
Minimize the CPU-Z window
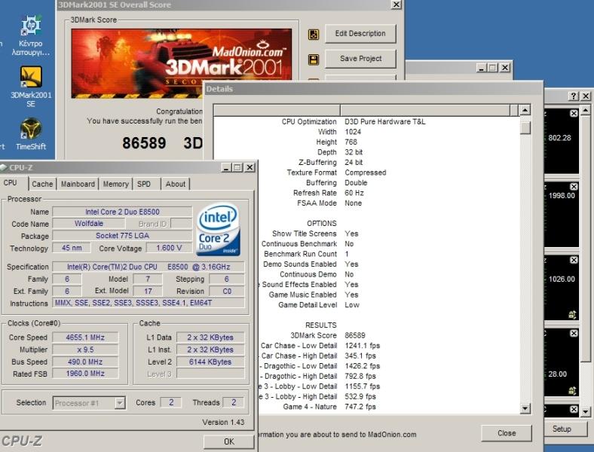point(226,167)
